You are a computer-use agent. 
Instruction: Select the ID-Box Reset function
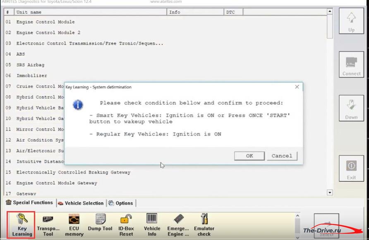click(126, 225)
